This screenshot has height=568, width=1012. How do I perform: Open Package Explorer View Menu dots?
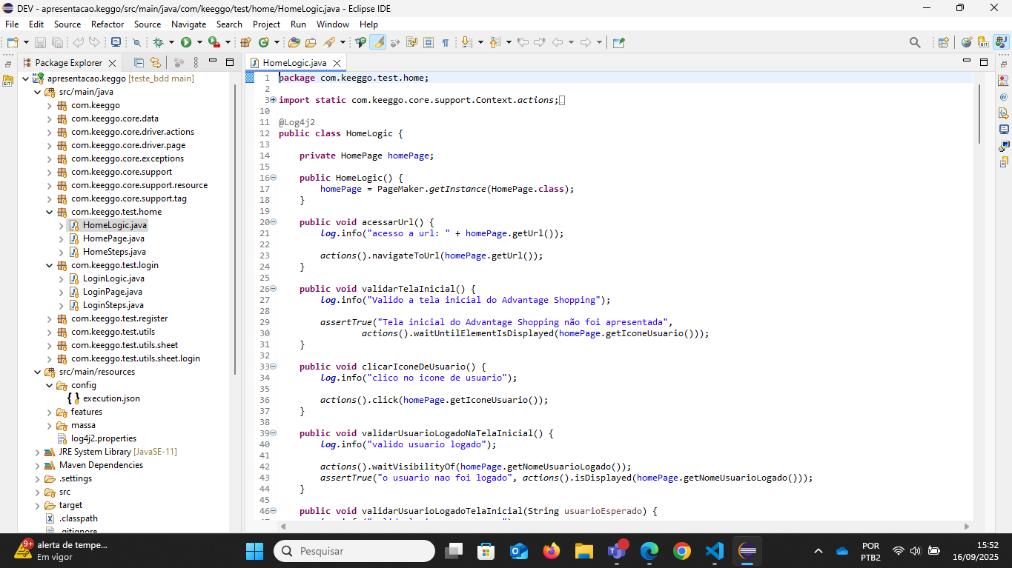pyautogui.click(x=196, y=63)
